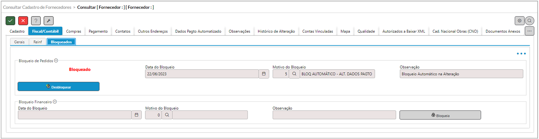Open the Documentos Anexos tab

click(503, 31)
